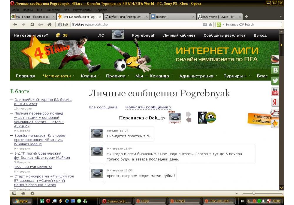Viewport: 294px width, 205px height.
Task: Click the lifebuoy help sidebar icon
Action: [275, 113]
